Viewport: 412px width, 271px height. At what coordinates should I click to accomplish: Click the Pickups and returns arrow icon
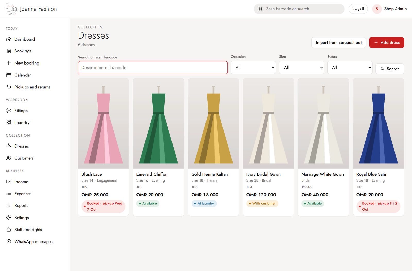pyautogui.click(x=9, y=87)
